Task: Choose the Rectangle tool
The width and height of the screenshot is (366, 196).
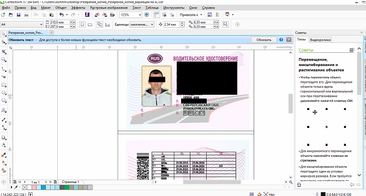Action: point(3,85)
